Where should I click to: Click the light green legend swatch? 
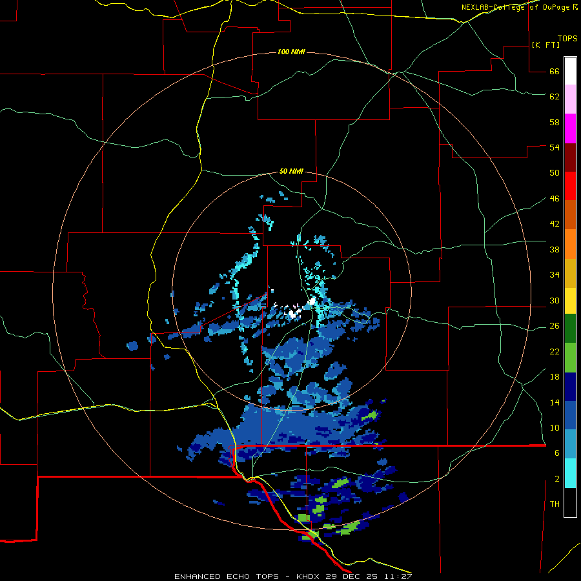[x=570, y=358]
